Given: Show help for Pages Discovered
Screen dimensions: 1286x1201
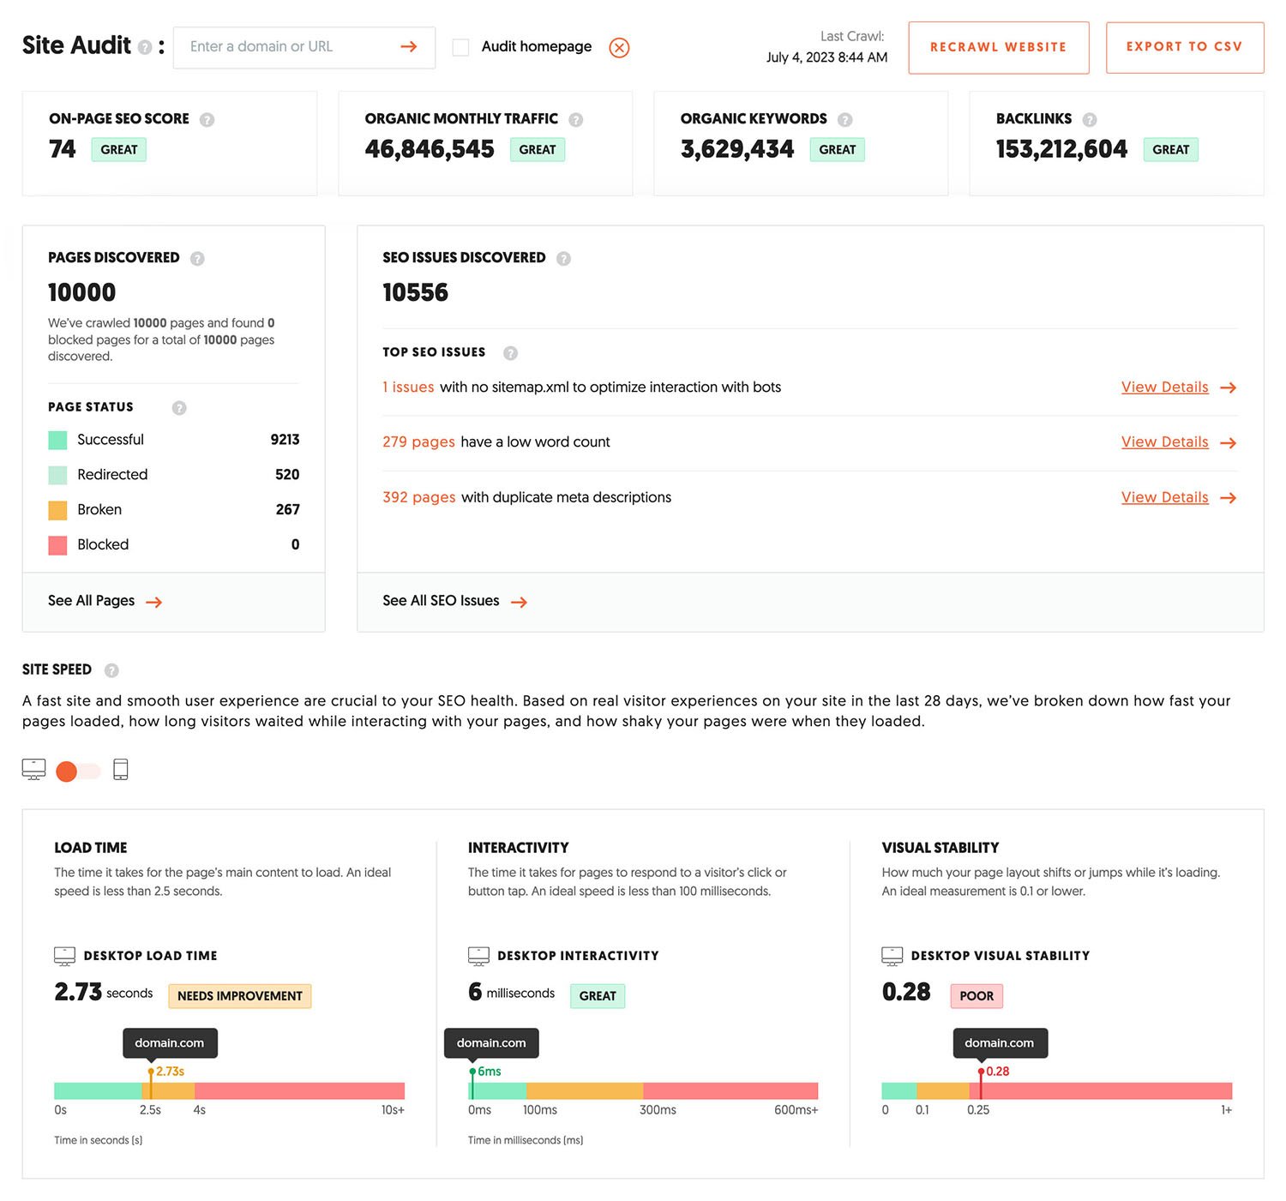Looking at the screenshot, I should [x=197, y=258].
